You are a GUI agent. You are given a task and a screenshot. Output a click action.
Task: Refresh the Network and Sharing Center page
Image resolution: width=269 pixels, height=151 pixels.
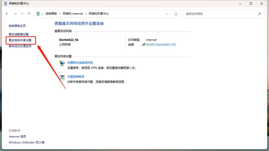click(176, 14)
